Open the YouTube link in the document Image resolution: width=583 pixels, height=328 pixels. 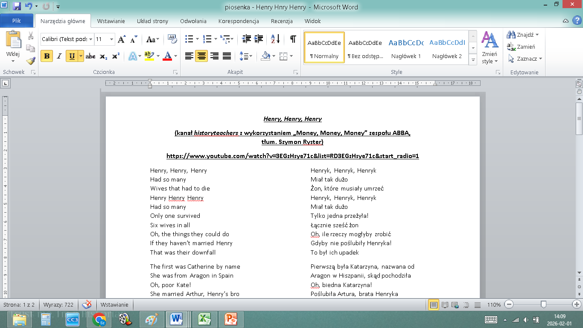pyautogui.click(x=292, y=156)
